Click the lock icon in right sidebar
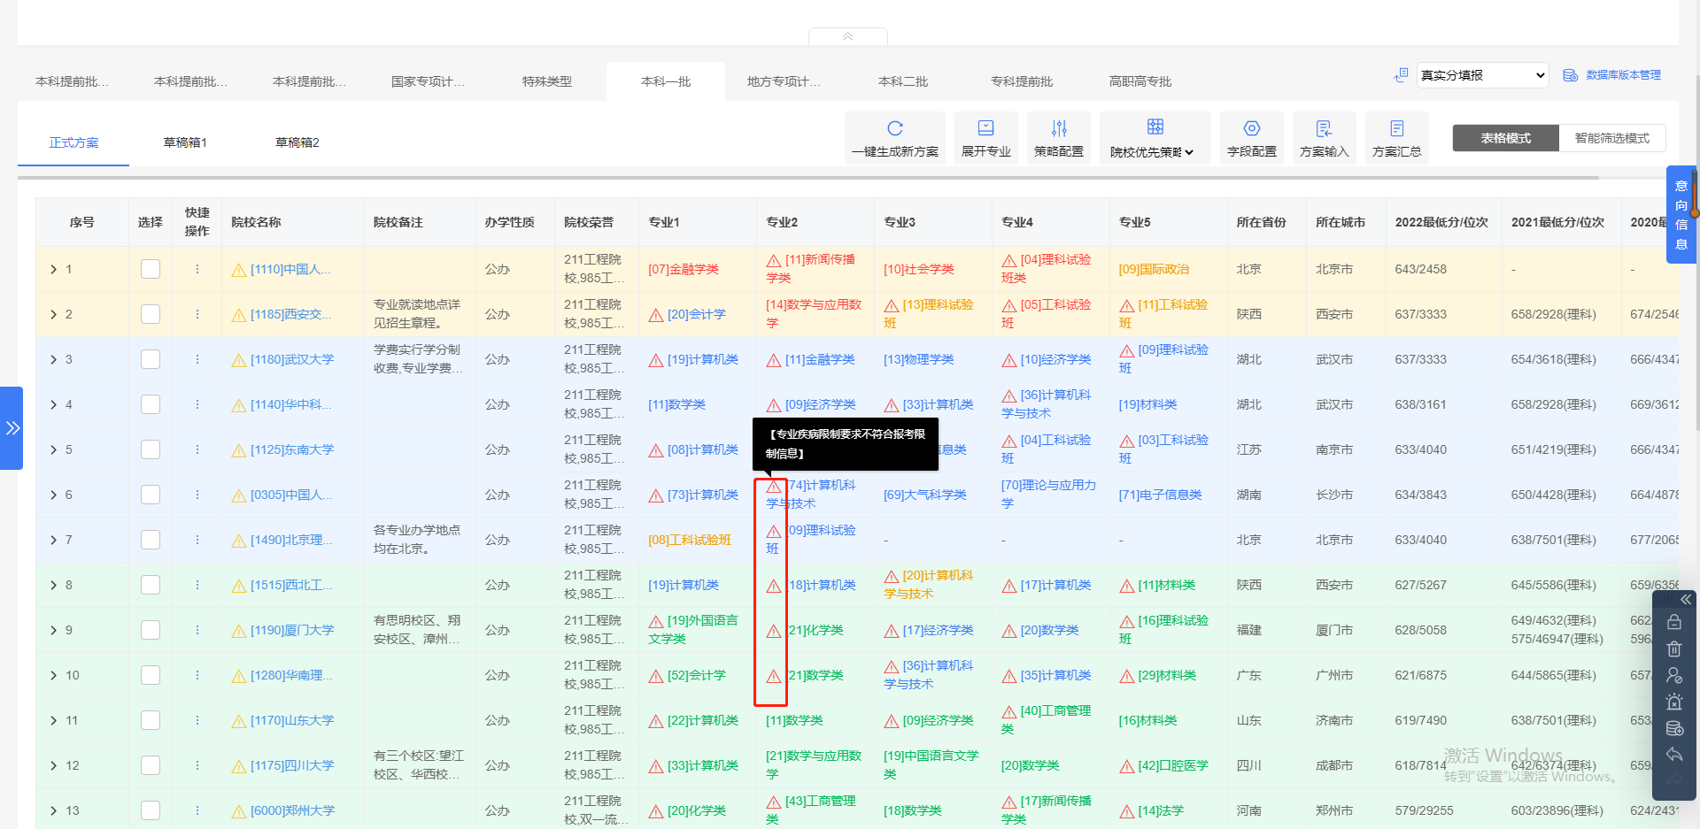Image resolution: width=1700 pixels, height=829 pixels. [1674, 622]
